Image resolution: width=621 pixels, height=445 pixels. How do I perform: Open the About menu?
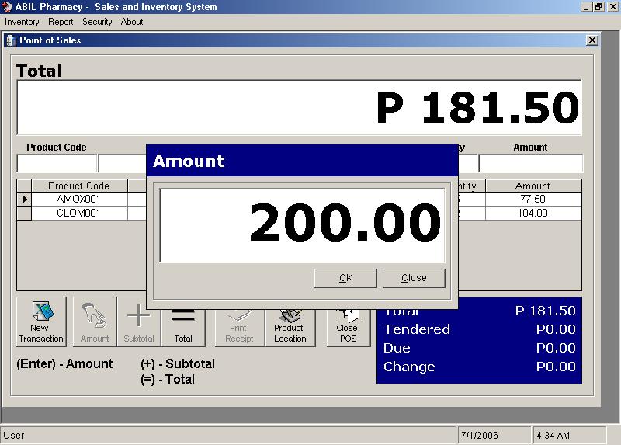pyautogui.click(x=132, y=22)
